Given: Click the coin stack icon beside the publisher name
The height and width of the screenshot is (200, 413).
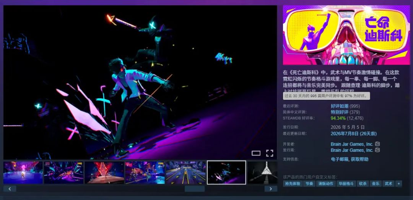Looking at the screenshot, I should pyautogui.click(x=377, y=150).
